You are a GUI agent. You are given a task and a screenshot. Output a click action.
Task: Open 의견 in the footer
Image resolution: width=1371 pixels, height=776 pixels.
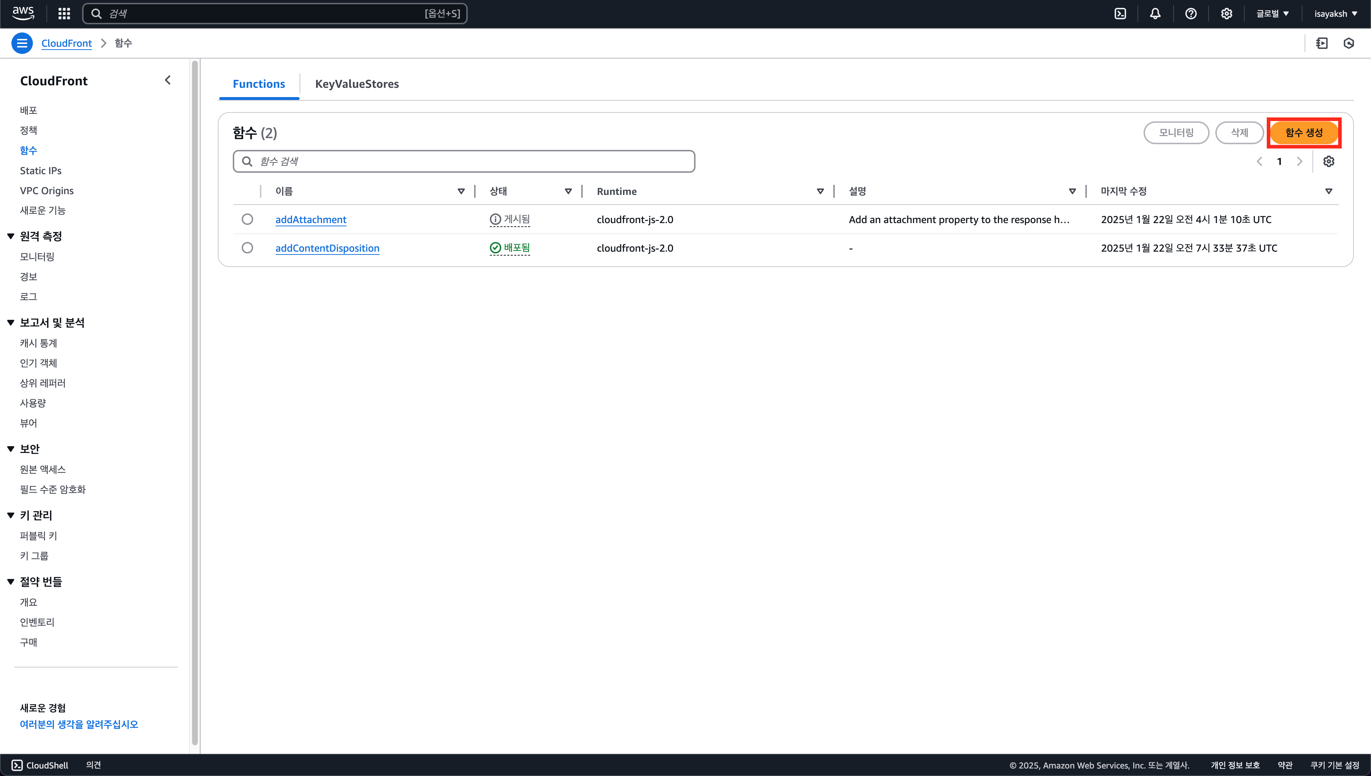pos(94,765)
